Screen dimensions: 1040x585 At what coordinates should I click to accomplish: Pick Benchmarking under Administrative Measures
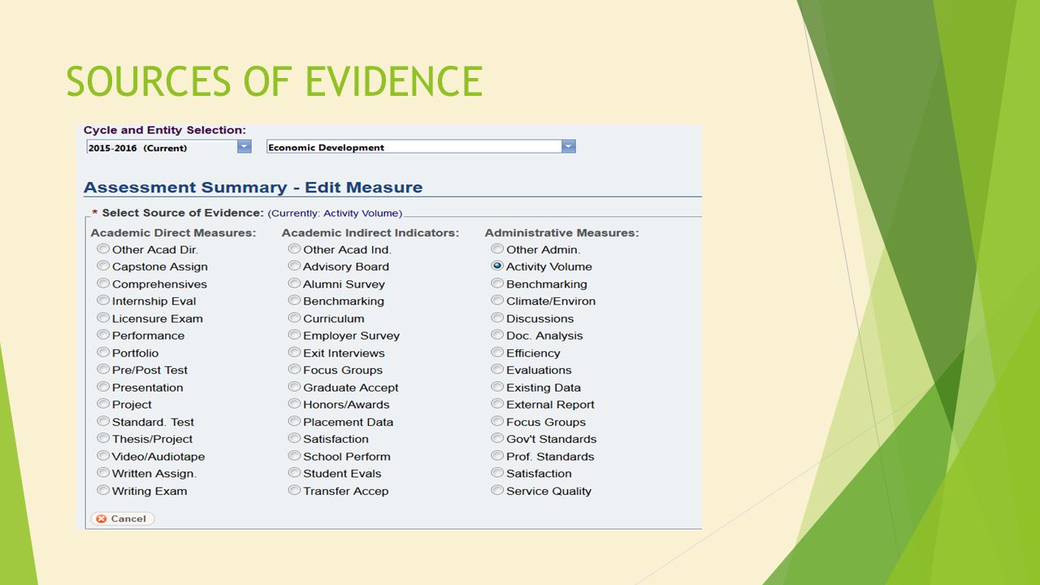coord(497,284)
